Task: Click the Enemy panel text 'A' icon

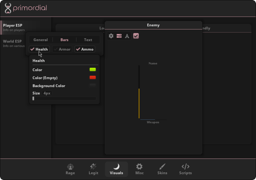Action: pyautogui.click(x=127, y=36)
